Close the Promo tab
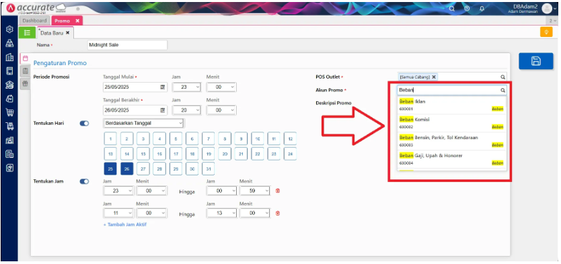The image size is (561, 264). [x=77, y=21]
